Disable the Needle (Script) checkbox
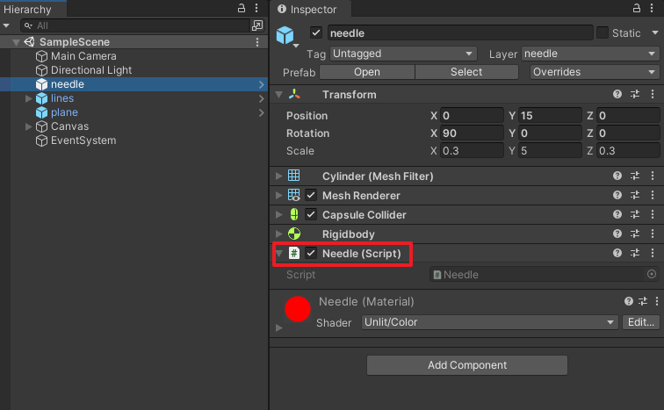This screenshot has width=664, height=410. pyautogui.click(x=311, y=253)
